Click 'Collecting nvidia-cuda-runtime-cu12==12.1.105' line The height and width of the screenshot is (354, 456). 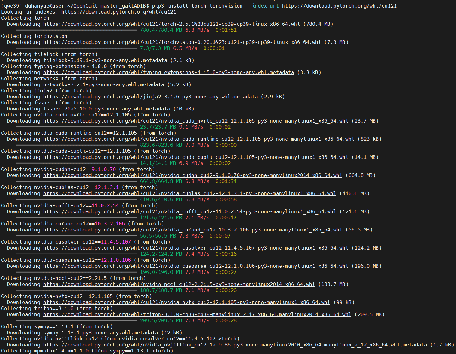click(x=88, y=133)
